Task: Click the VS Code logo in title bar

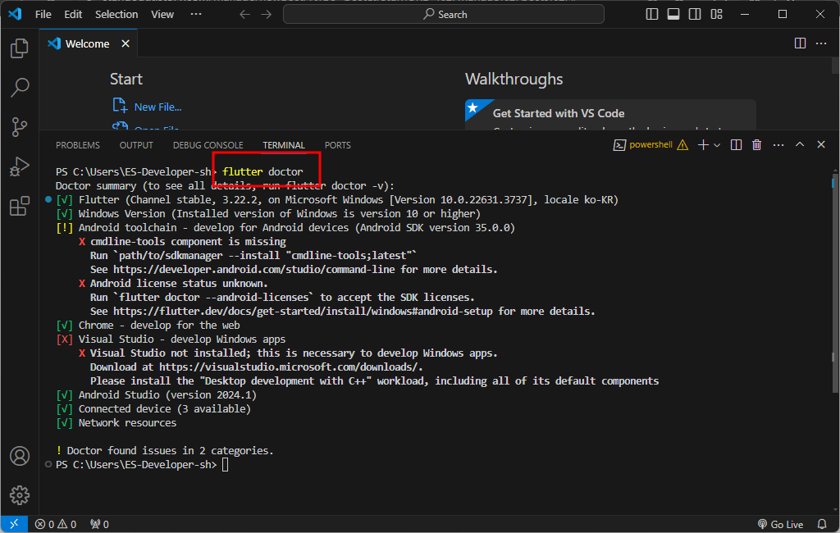Action: click(15, 14)
